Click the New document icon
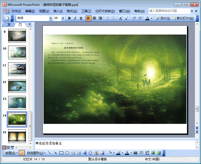 pos(7,18)
